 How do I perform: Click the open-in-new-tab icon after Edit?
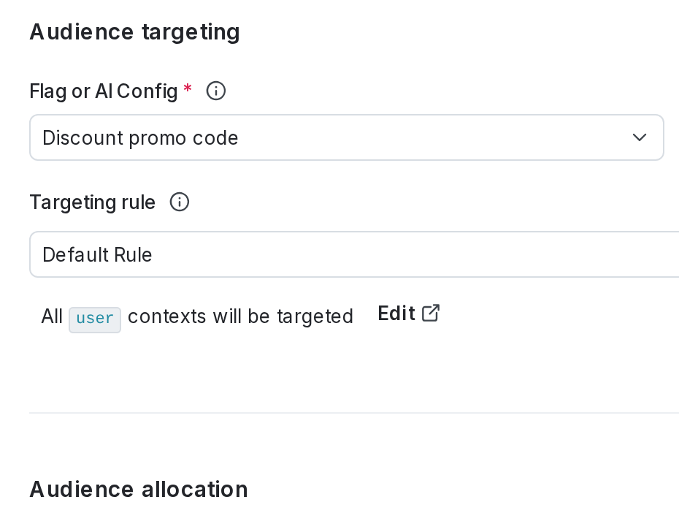click(431, 313)
